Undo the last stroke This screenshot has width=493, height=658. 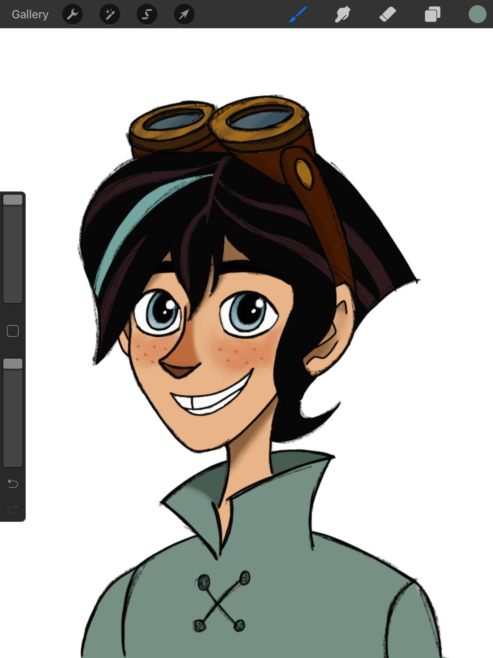13,483
